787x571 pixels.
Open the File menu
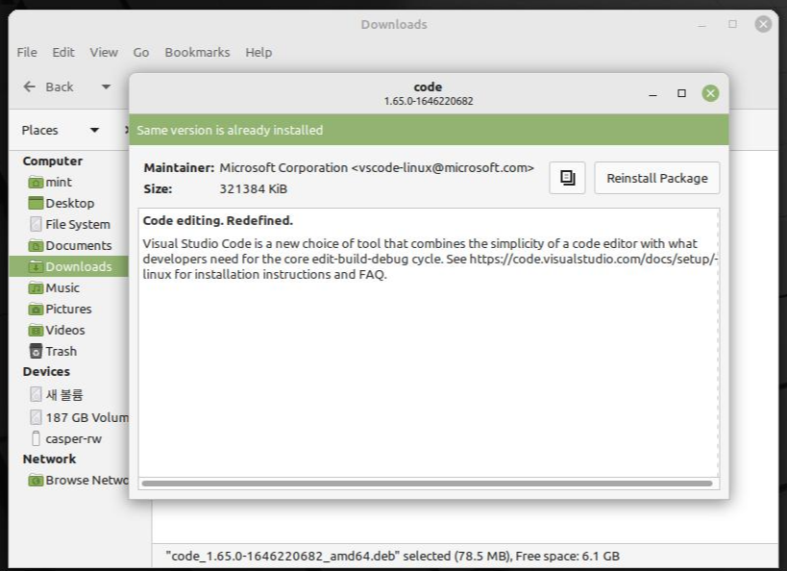(x=27, y=52)
